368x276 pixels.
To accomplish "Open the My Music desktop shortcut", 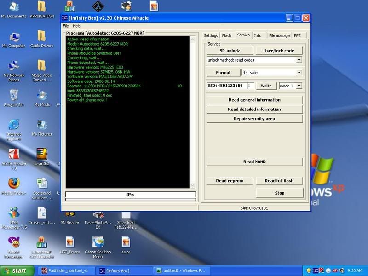I will pos(42,98).
